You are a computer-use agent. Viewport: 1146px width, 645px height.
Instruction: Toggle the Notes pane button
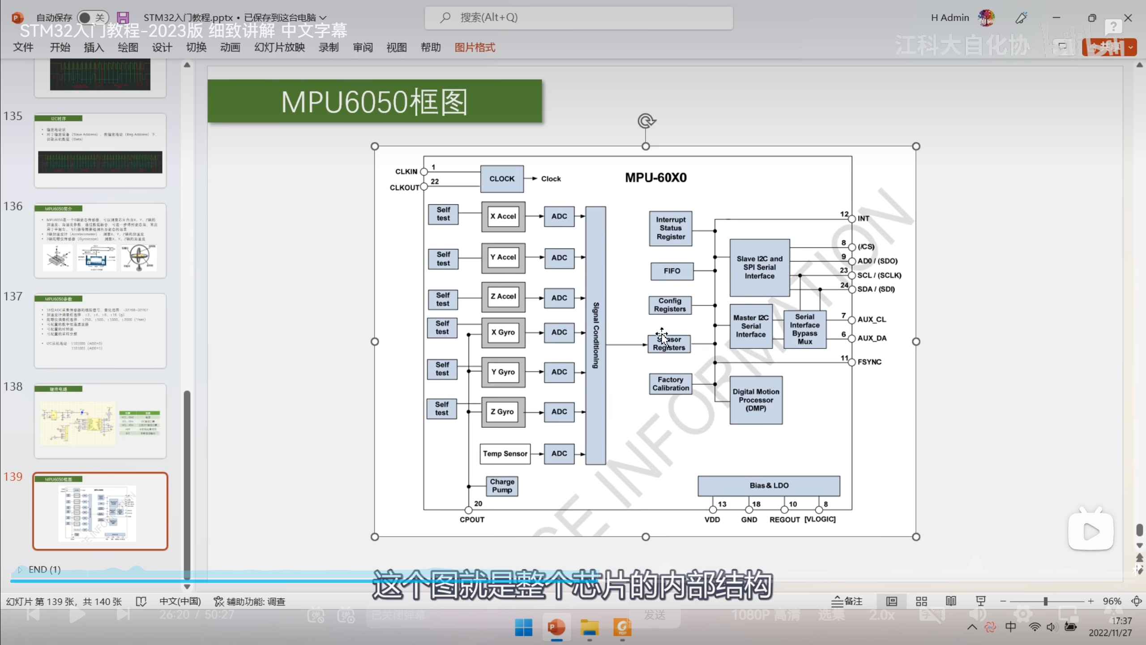[847, 601]
